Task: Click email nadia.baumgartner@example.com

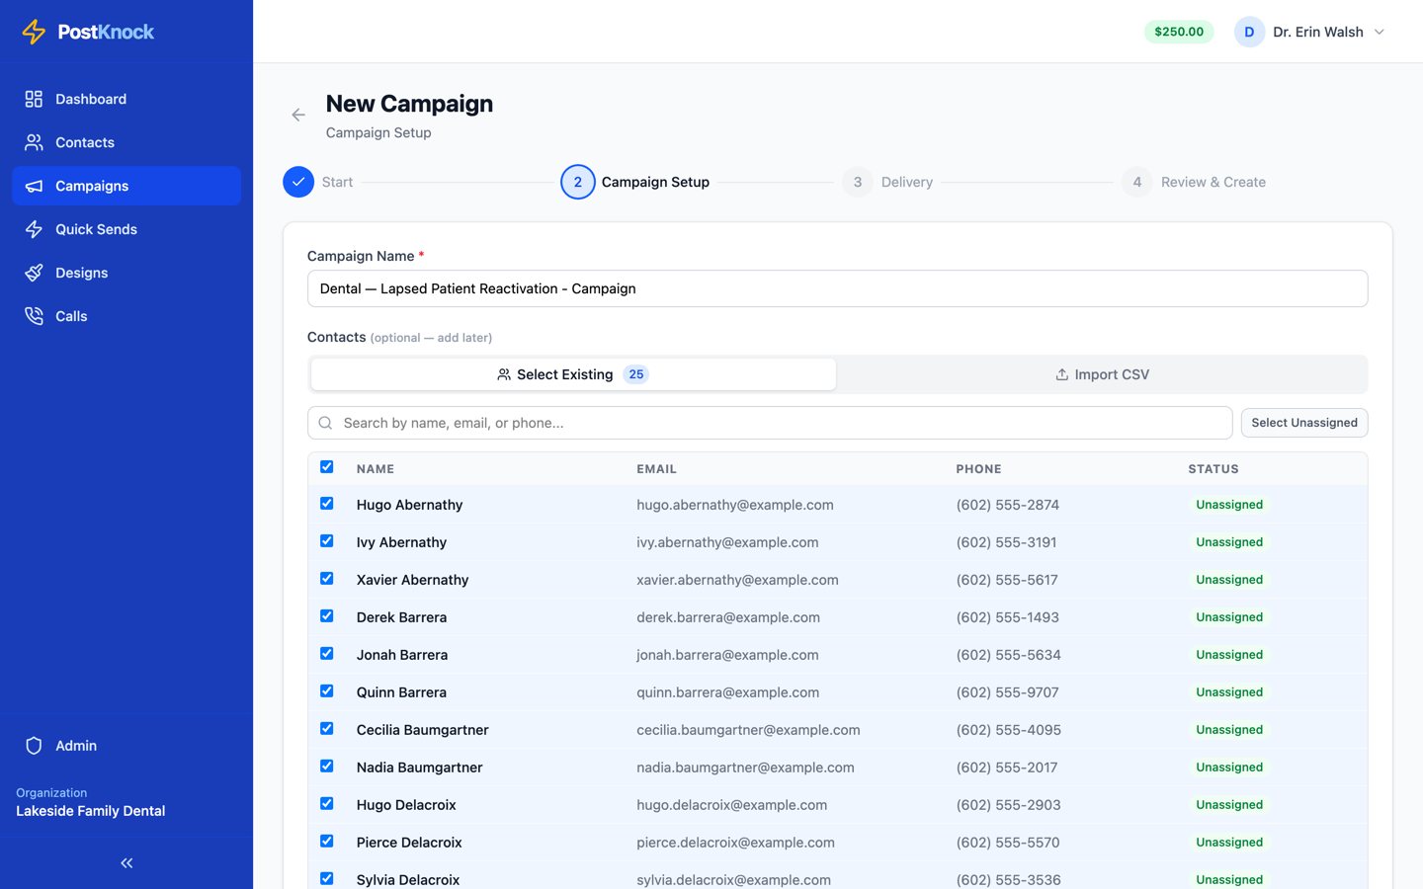Action: coord(745,768)
